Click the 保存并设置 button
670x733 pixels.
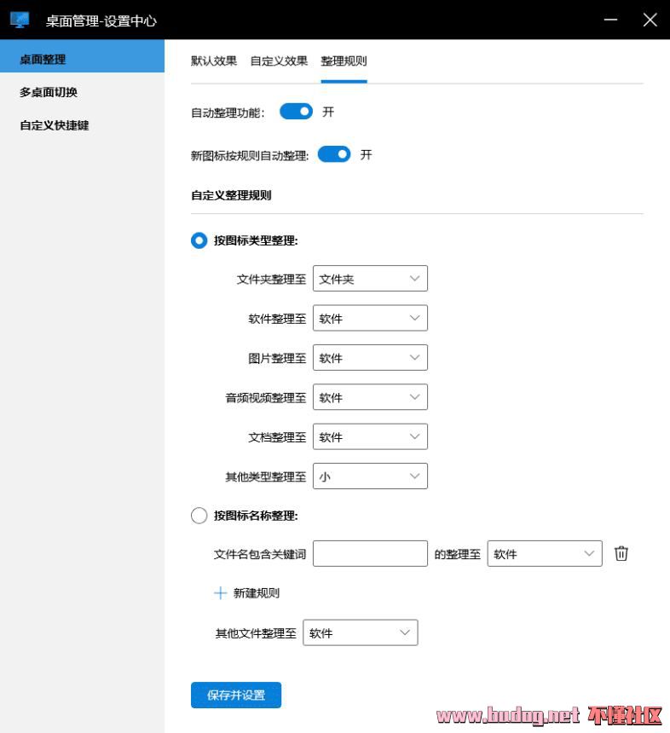236,695
